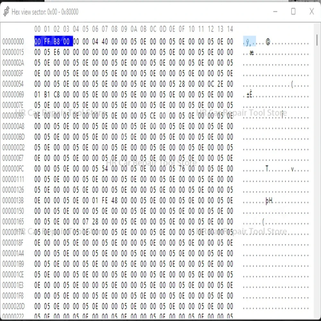This screenshot has width=321, height=321.
Task: Click offset label 000001B9
Action: (x=13, y=264)
